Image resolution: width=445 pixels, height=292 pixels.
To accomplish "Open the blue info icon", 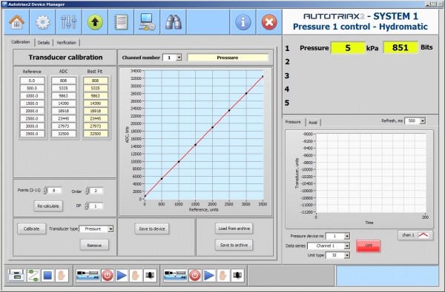I will (243, 22).
